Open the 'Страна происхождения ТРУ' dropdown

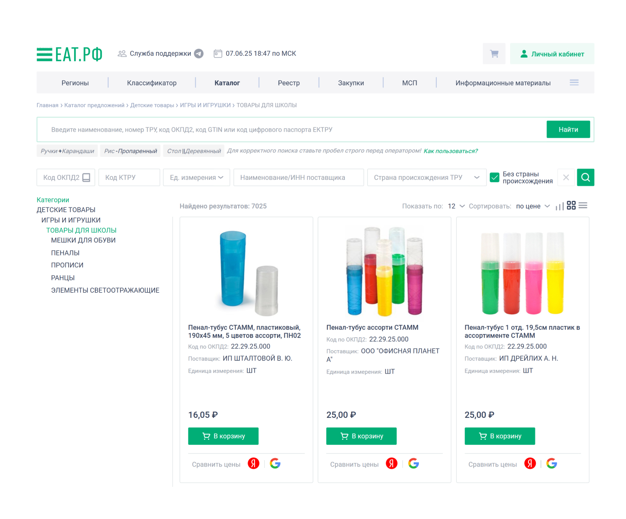tap(427, 178)
